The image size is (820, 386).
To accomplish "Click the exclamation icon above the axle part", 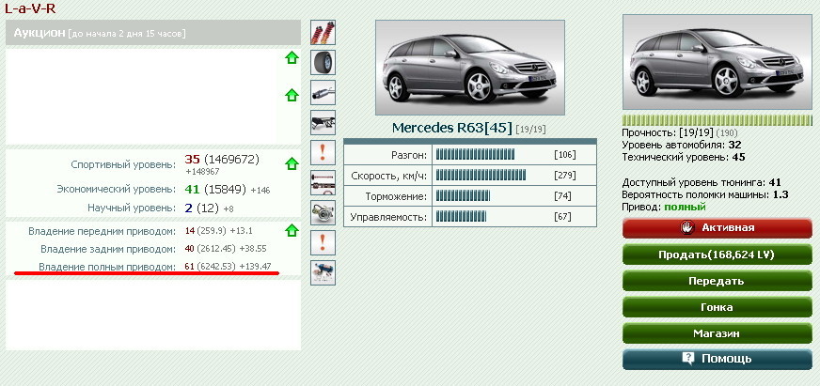I will pyautogui.click(x=323, y=152).
